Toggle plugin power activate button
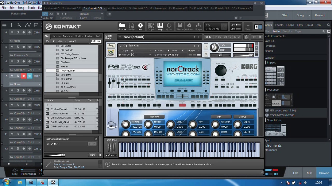Image resolution: width=332 pixels, height=186 pixels. 45,14
